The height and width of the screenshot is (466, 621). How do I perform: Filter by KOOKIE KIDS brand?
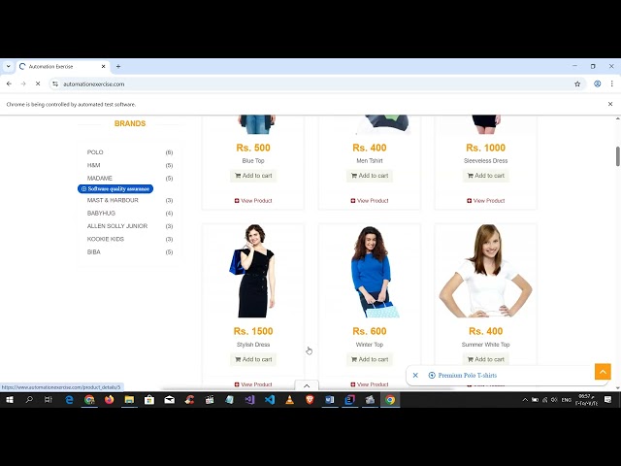click(106, 239)
